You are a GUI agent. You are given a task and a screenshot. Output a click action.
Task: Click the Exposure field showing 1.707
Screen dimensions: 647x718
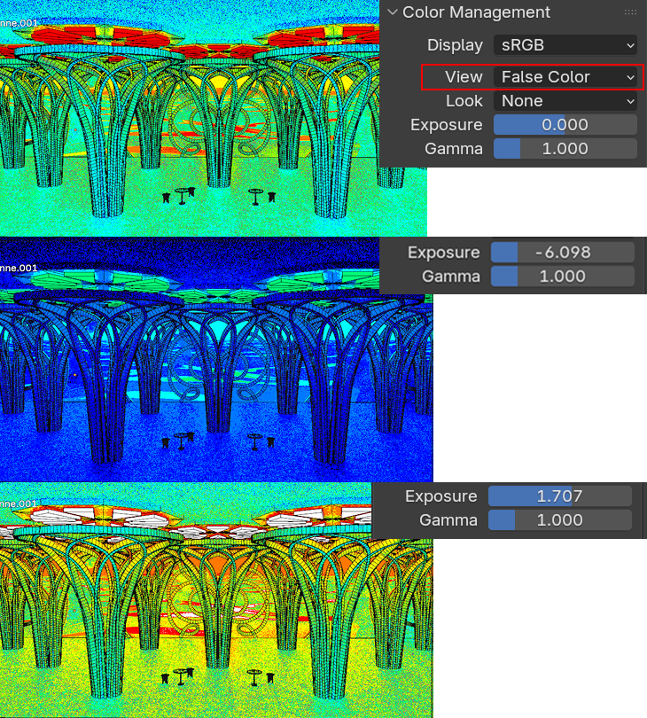pos(559,496)
